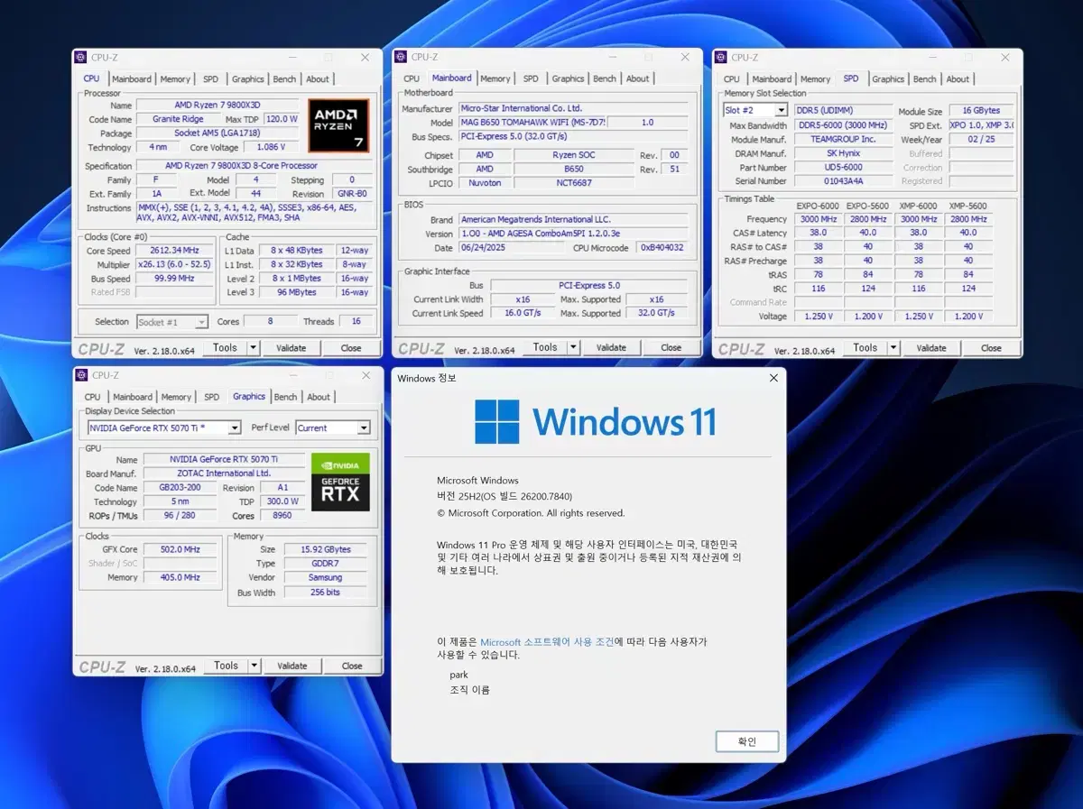Click the Max TDP value 120.0 W
1083x809 pixels.
[x=282, y=119]
